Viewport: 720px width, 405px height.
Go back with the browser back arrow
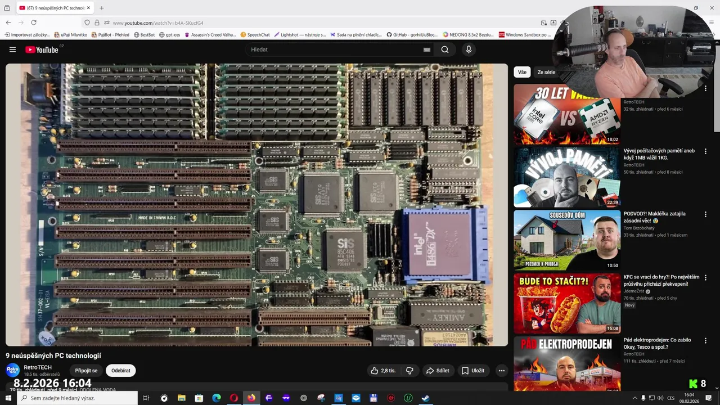[x=8, y=22]
